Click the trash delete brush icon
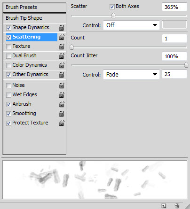190x209 pixels. click(177, 206)
